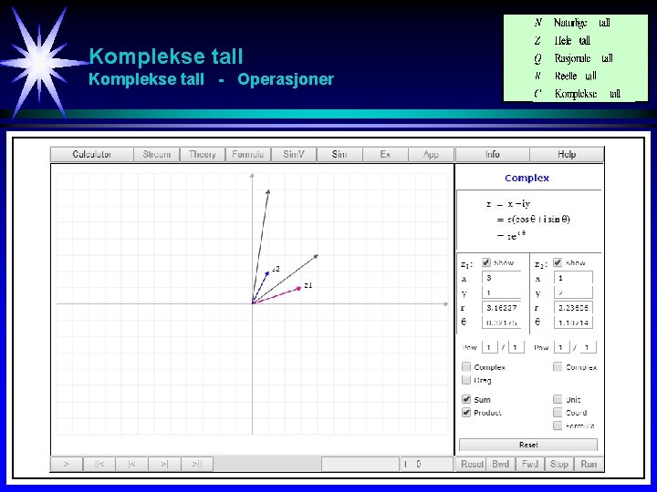
Task: Click the 'Rasjonale tall' text
Action: point(584,58)
